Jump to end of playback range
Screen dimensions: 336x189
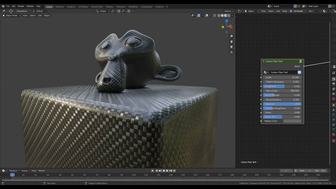(174, 171)
